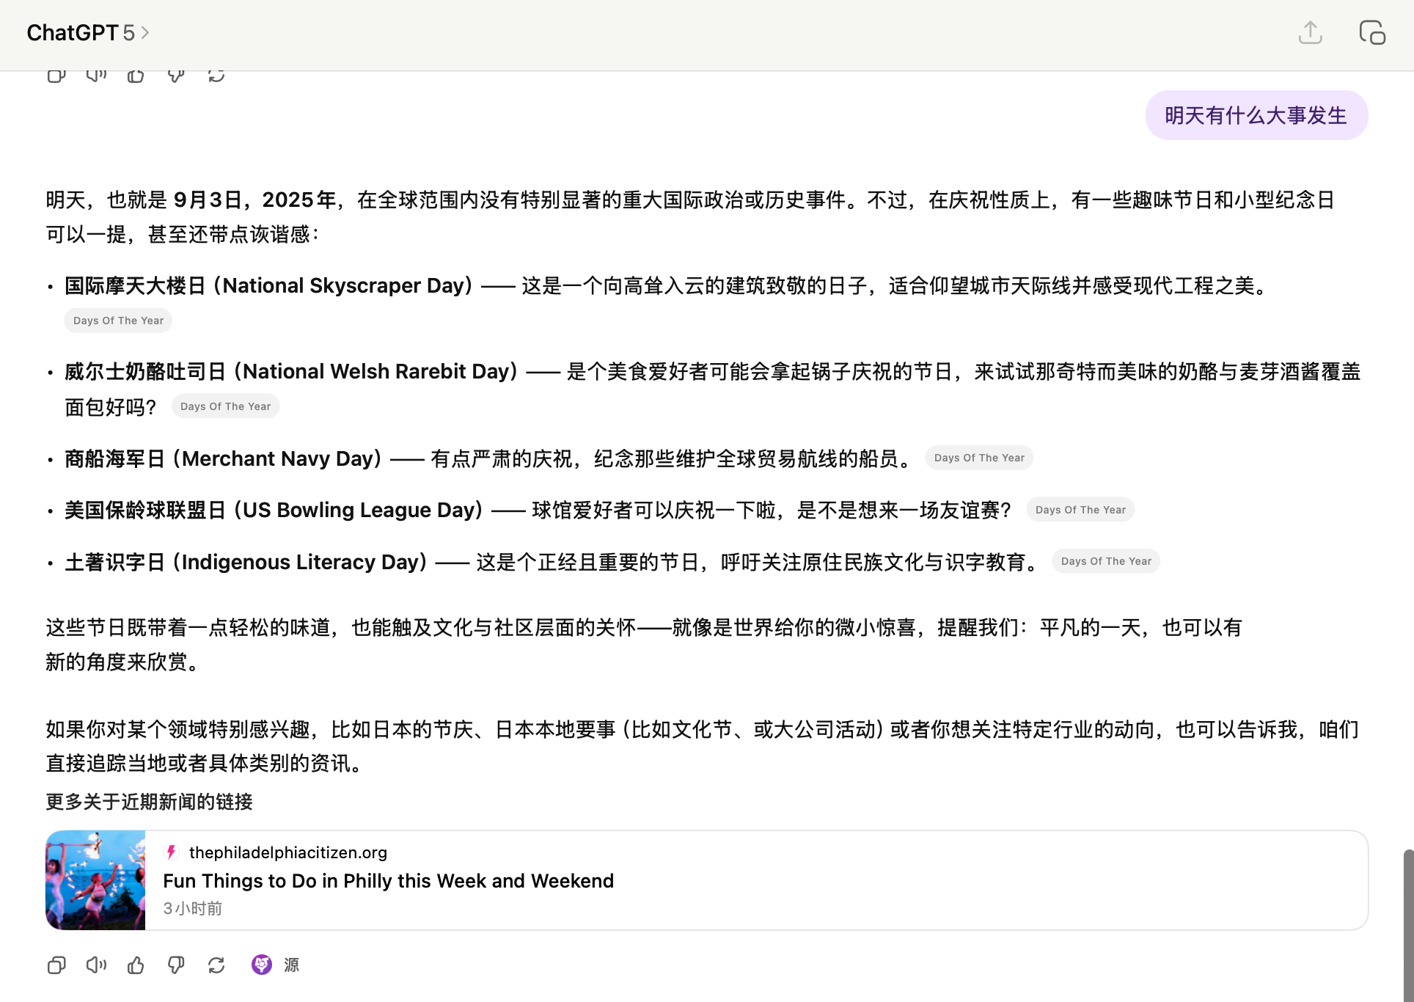Click the Philly article thumbnail image
The height and width of the screenshot is (1002, 1414).
[x=95, y=880]
